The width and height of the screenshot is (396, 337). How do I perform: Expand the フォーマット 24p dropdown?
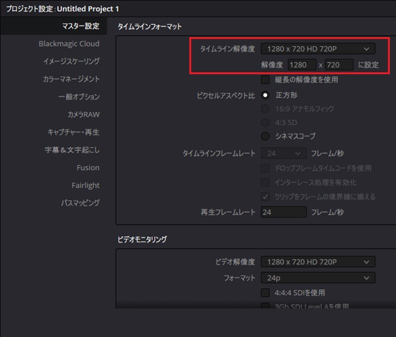pos(317,278)
